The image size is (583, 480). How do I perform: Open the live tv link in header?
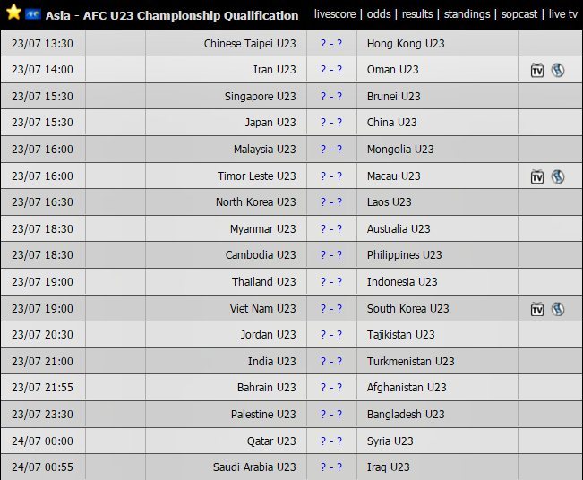[563, 14]
